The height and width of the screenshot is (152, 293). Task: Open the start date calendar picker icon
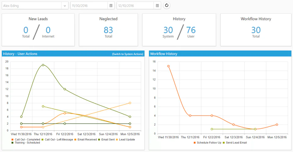111,5
